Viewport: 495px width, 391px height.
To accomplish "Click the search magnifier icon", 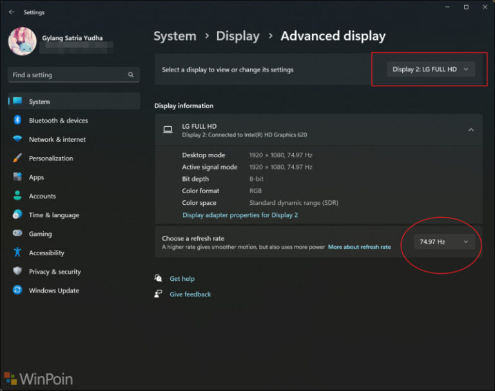I will (131, 75).
